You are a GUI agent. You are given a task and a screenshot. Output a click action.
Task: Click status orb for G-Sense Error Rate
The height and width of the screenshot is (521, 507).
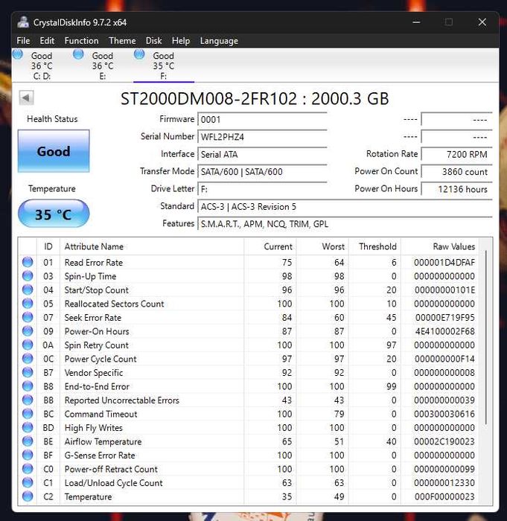[28, 456]
